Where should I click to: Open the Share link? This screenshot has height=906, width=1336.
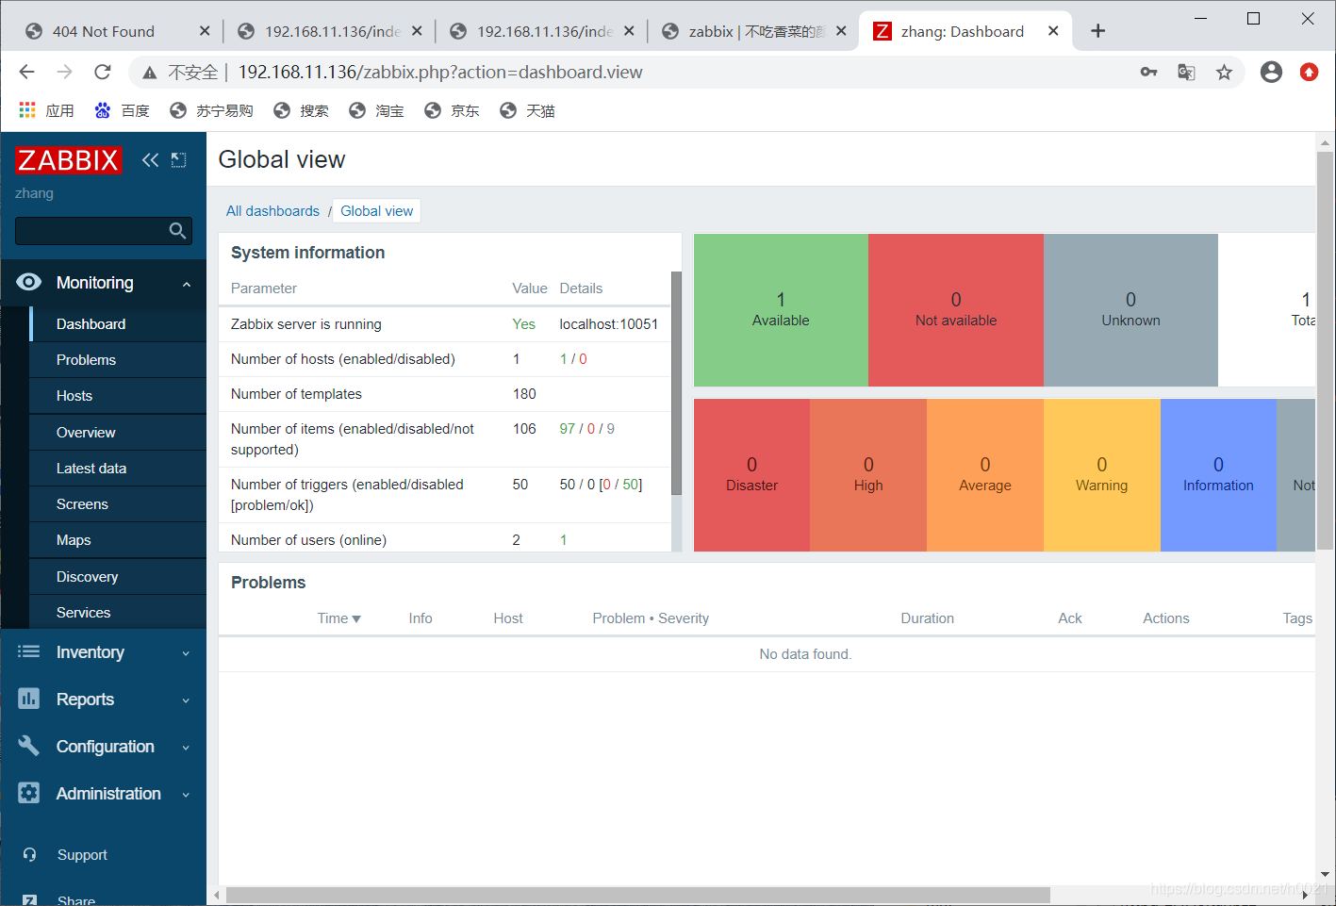click(75, 900)
